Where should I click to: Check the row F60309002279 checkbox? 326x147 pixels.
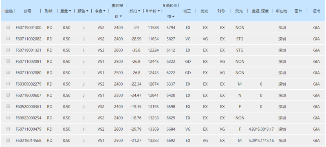[x=8, y=84]
